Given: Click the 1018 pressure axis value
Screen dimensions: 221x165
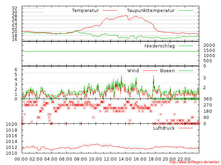Looking at the screenshot, I should click(x=12, y=130).
